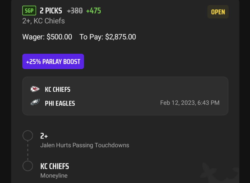Image resolution: width=250 pixels, height=183 pixels.
Task: Click the Feb 12, 2023 game time
Action: pyautogui.click(x=190, y=103)
